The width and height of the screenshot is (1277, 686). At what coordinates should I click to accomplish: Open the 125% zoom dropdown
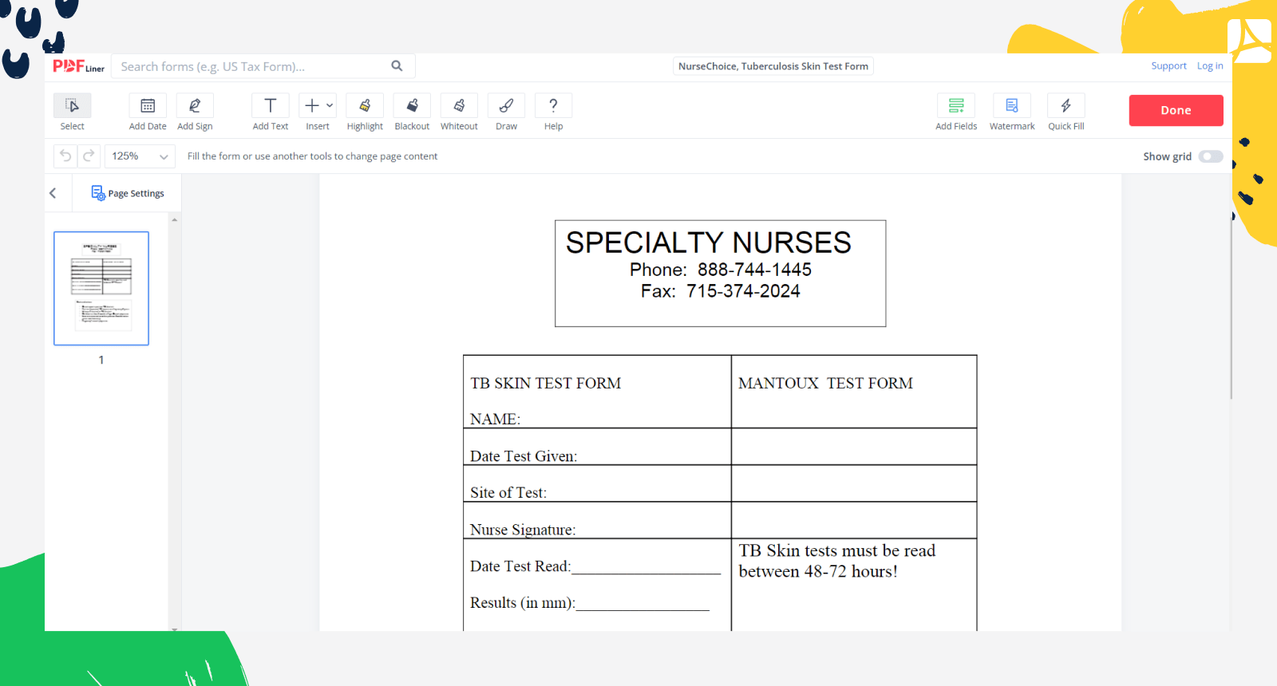click(140, 156)
